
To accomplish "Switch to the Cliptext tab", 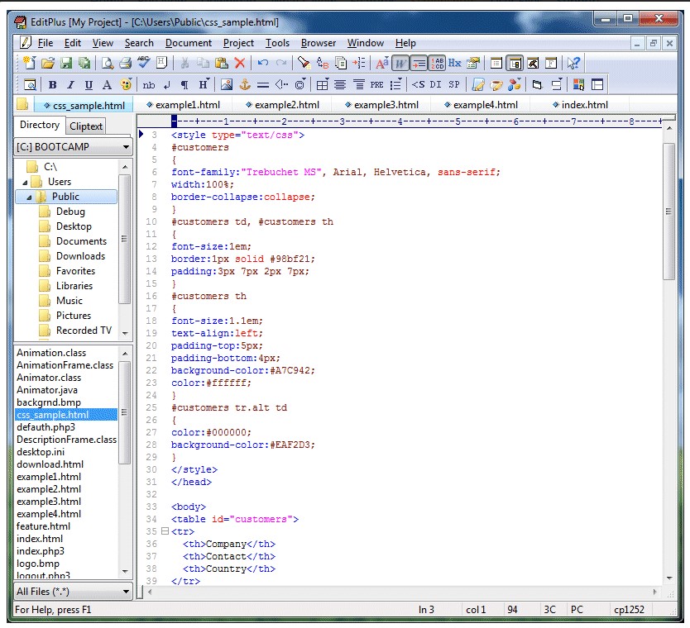I will [x=86, y=126].
